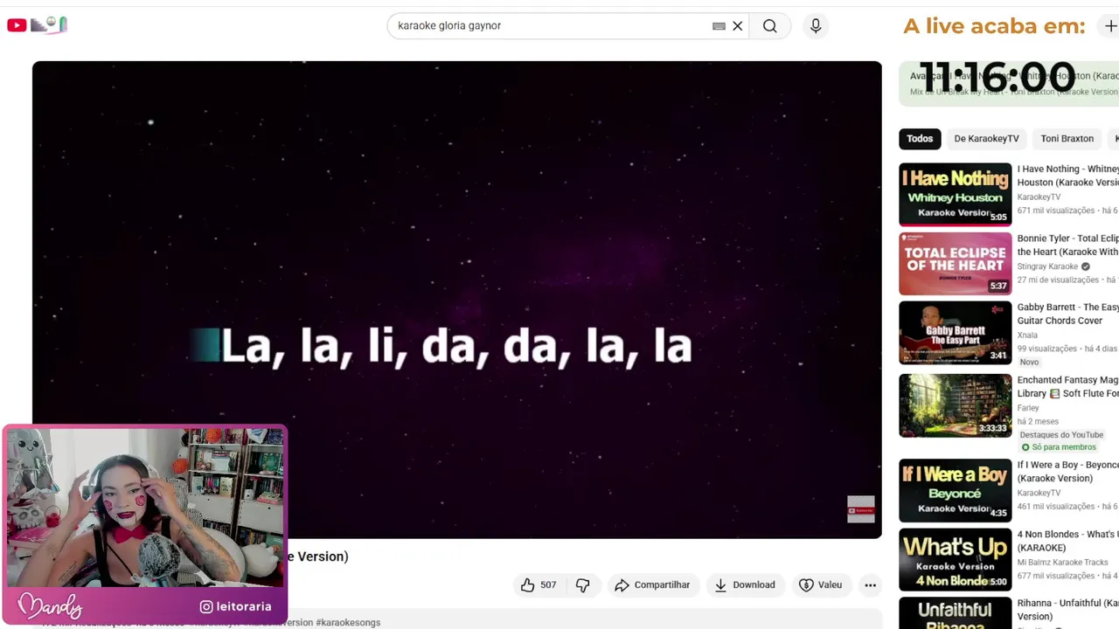Open Total Eclipse of the Heart thumbnail
The image size is (1119, 629).
click(955, 264)
